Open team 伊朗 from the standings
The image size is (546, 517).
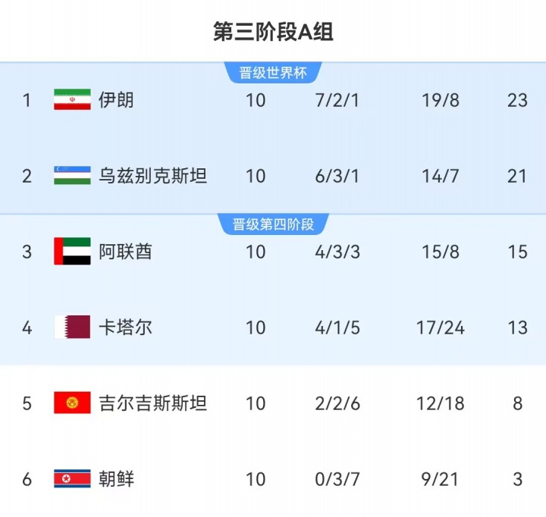pyautogui.click(x=116, y=100)
